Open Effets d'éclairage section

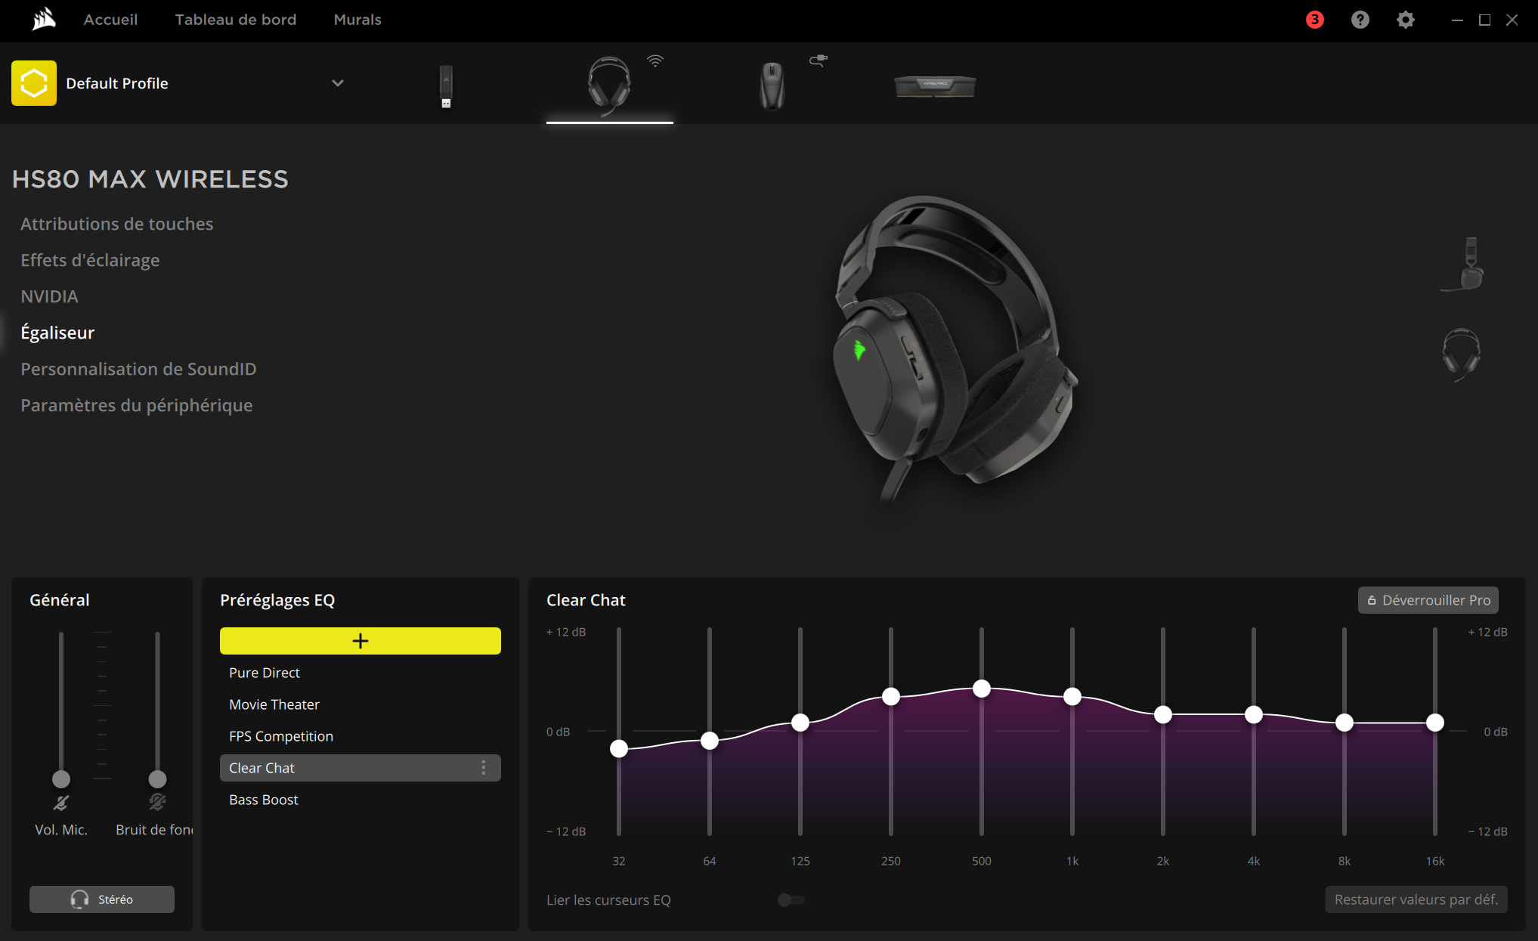pos(90,260)
